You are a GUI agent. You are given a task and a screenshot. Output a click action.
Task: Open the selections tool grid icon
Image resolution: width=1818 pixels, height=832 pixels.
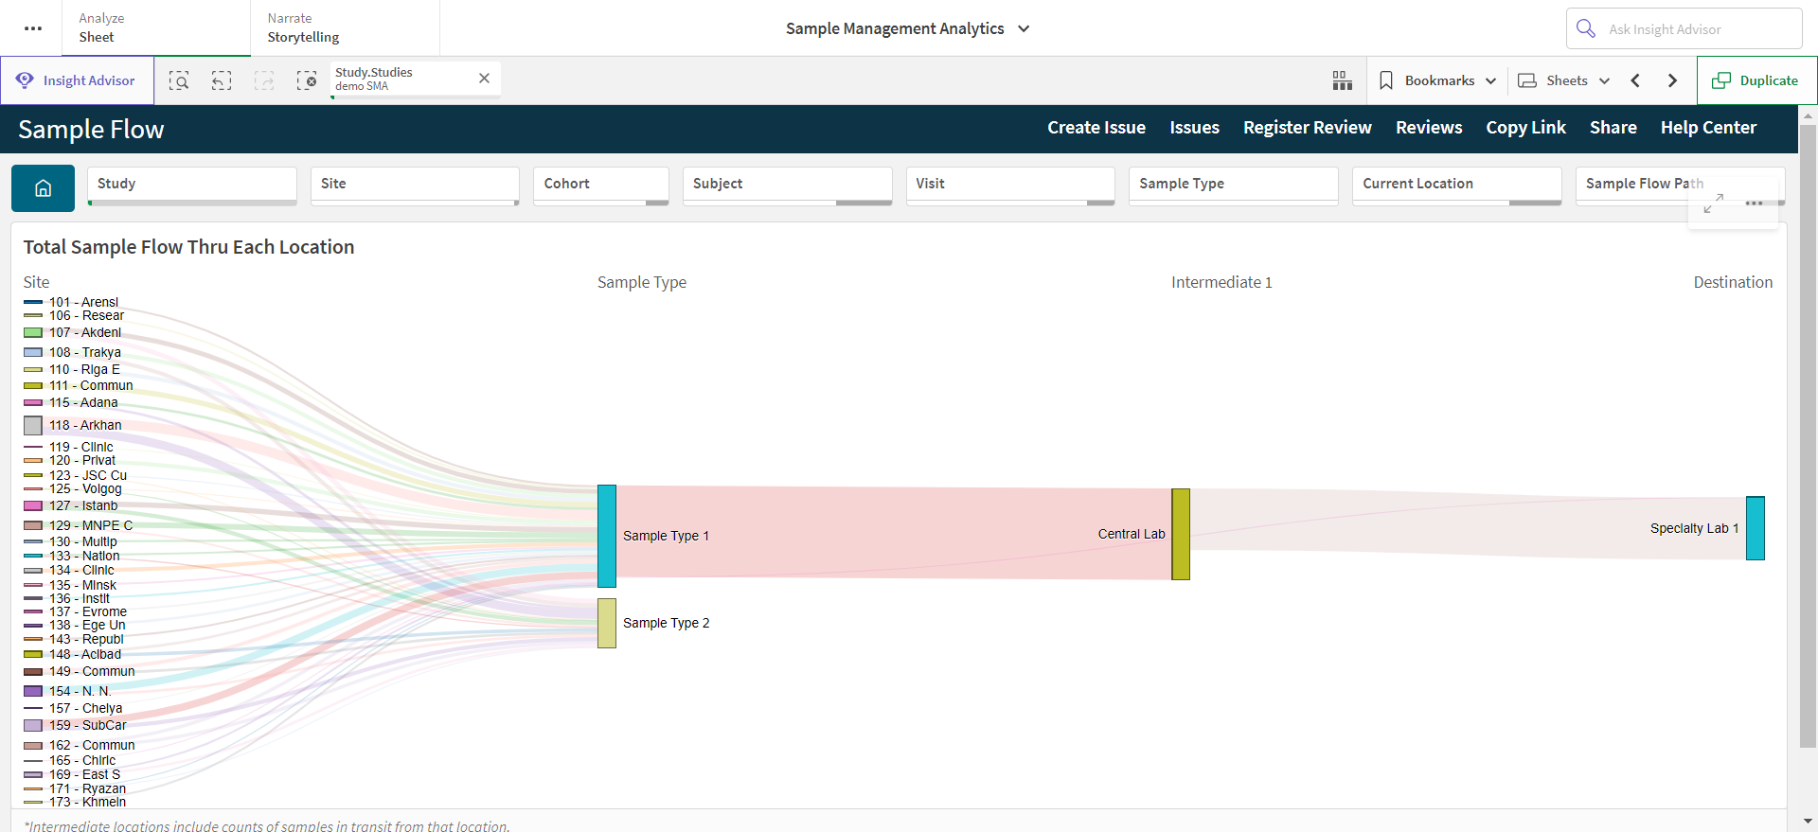pyautogui.click(x=1343, y=80)
